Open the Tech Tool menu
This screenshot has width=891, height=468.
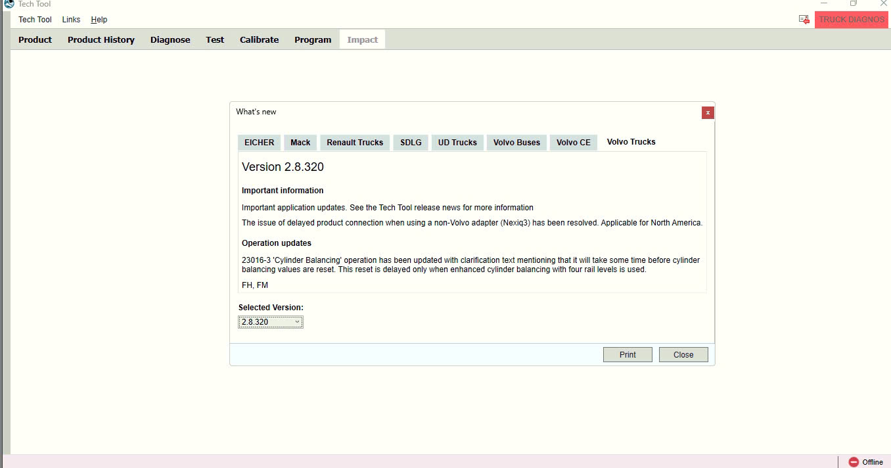pyautogui.click(x=35, y=20)
